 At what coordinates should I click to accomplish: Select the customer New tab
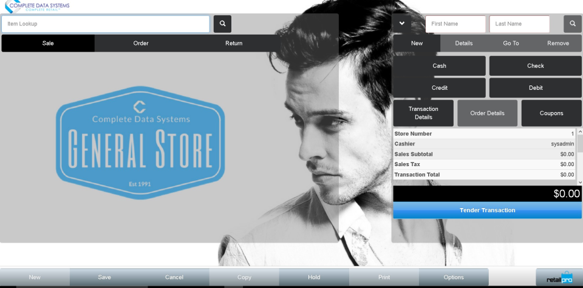point(417,43)
